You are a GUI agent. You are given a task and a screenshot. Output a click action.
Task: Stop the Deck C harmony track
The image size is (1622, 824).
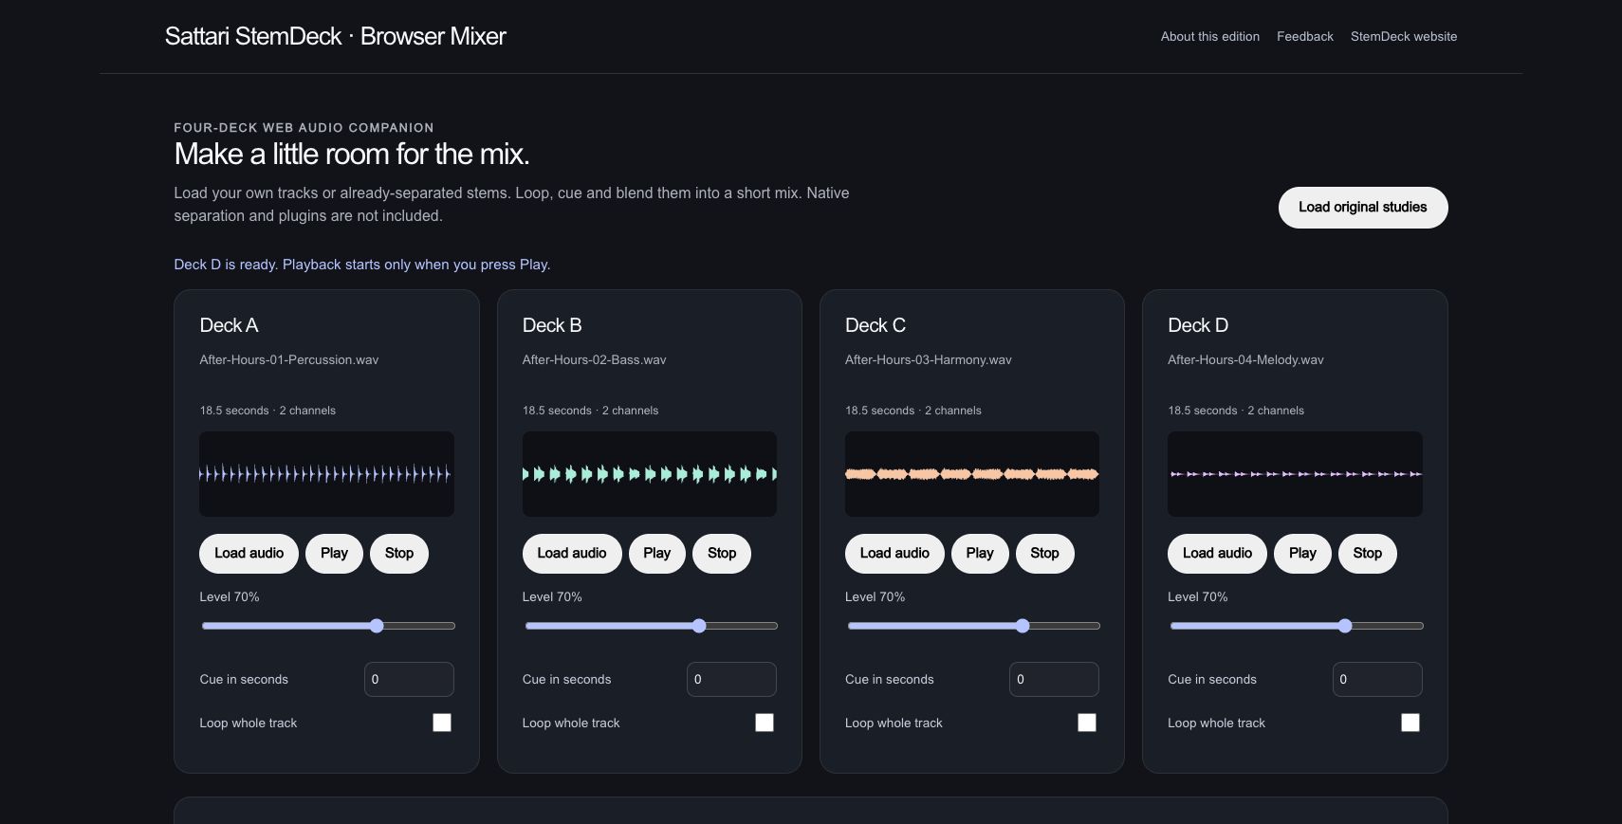pyautogui.click(x=1044, y=554)
